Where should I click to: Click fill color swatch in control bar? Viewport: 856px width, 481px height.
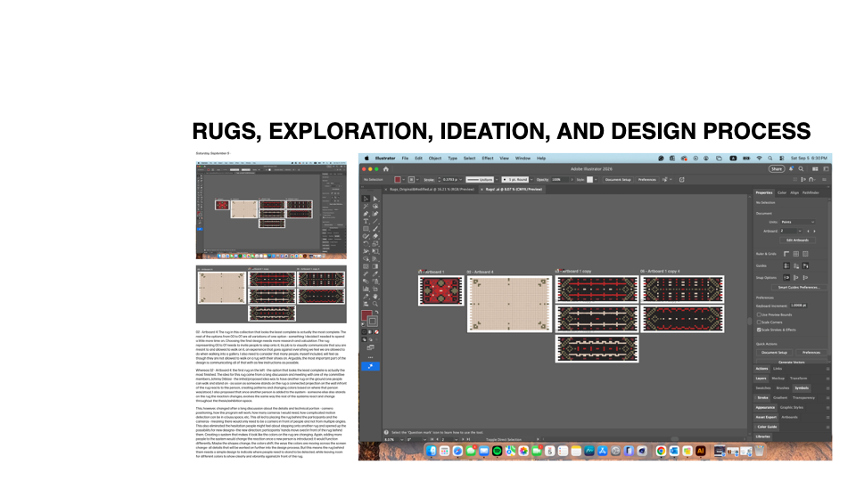click(398, 179)
